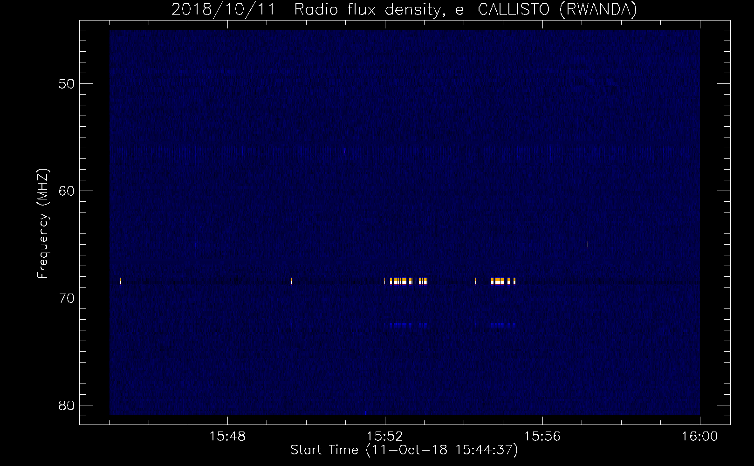
Task: Click the 16:00 time tick label
Action: [700, 437]
